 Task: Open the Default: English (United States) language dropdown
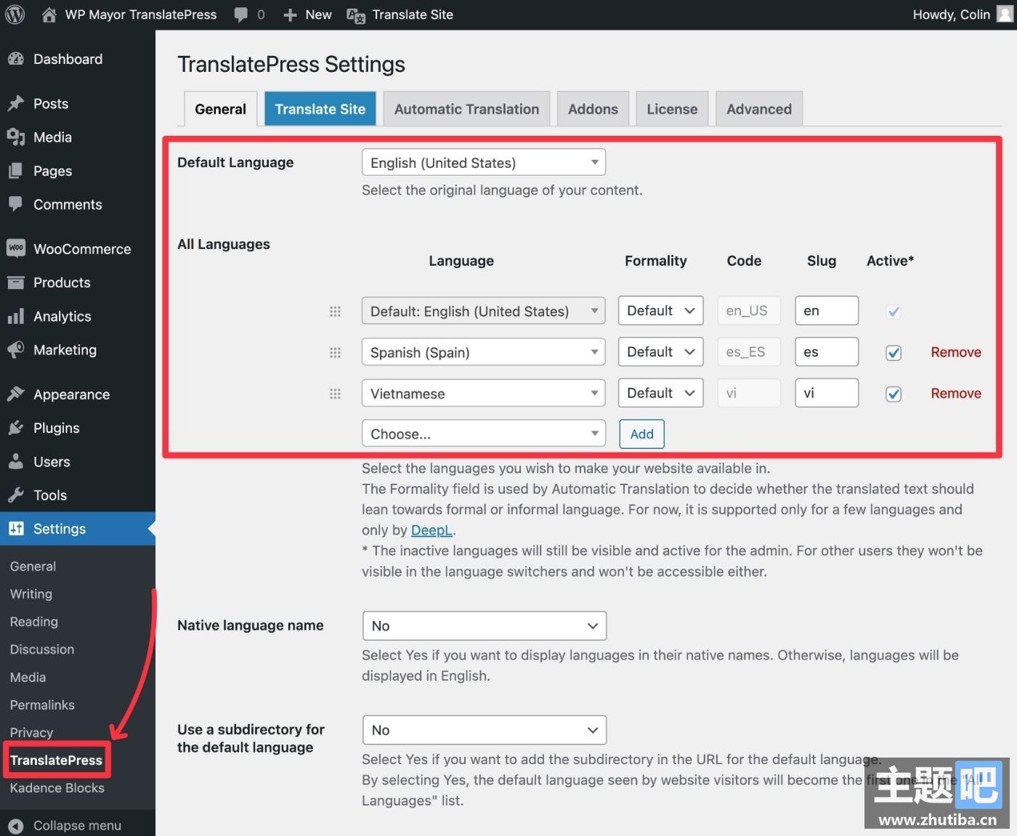[x=484, y=311]
